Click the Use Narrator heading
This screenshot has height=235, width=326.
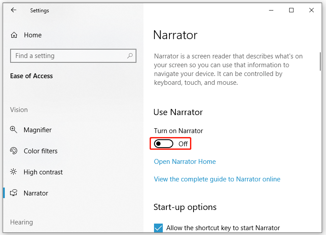pos(178,112)
